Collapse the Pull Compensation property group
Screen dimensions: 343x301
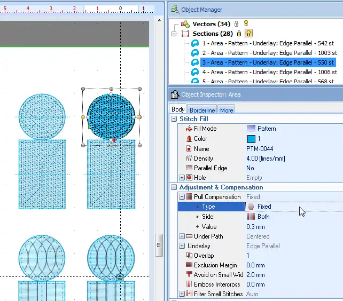pos(182,197)
